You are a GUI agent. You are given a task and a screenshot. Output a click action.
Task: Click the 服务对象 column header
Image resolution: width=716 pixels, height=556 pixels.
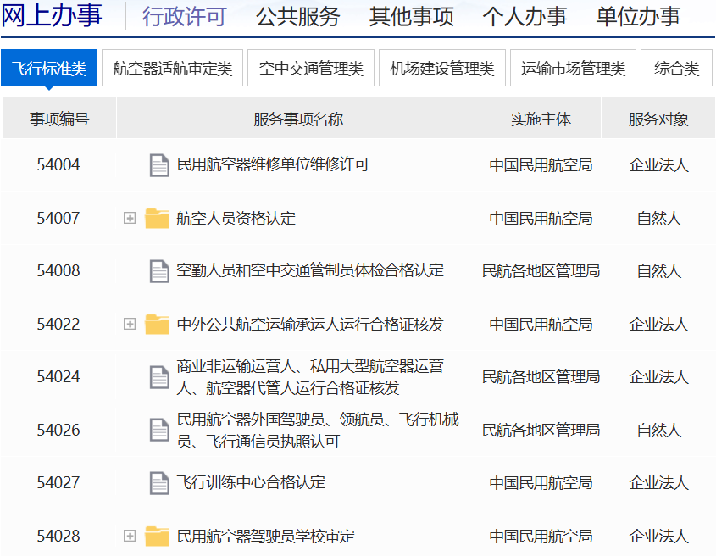point(658,119)
